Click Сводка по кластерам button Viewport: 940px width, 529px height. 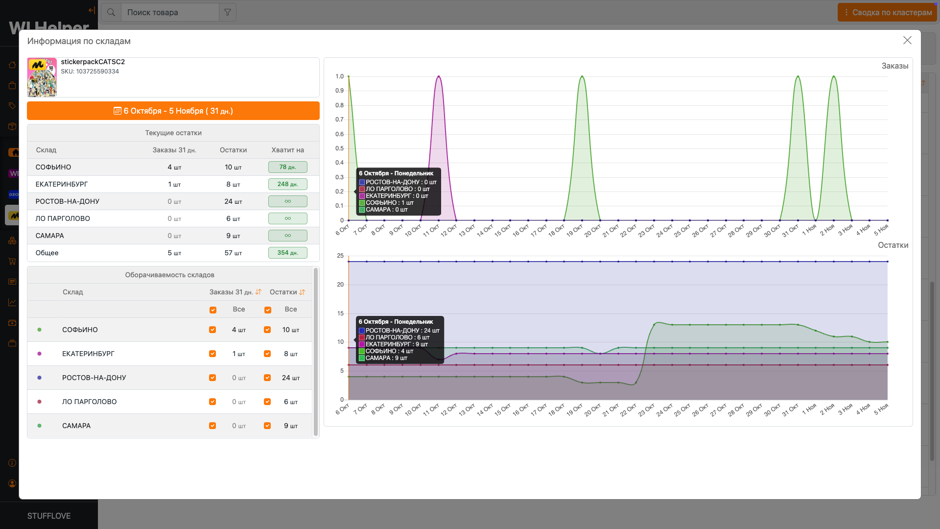[887, 12]
